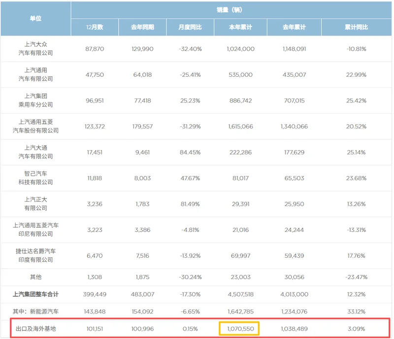Select the 去年同期 column header
394x339 pixels.
point(143,27)
